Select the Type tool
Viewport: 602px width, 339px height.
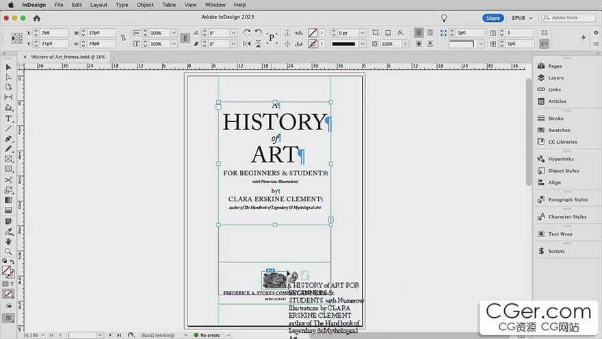(x=8, y=118)
